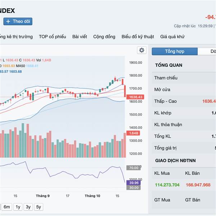Viewport: 216px width, 216px height.
Task: Click the Theo dõi follow button
Action: [x=18, y=22]
